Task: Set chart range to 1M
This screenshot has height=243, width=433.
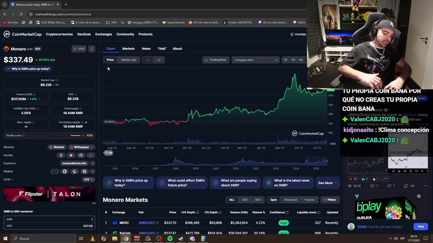Action: [x=301, y=60]
